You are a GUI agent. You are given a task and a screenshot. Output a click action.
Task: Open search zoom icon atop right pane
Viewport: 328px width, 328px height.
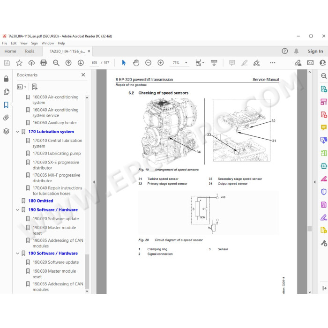pos(323,76)
